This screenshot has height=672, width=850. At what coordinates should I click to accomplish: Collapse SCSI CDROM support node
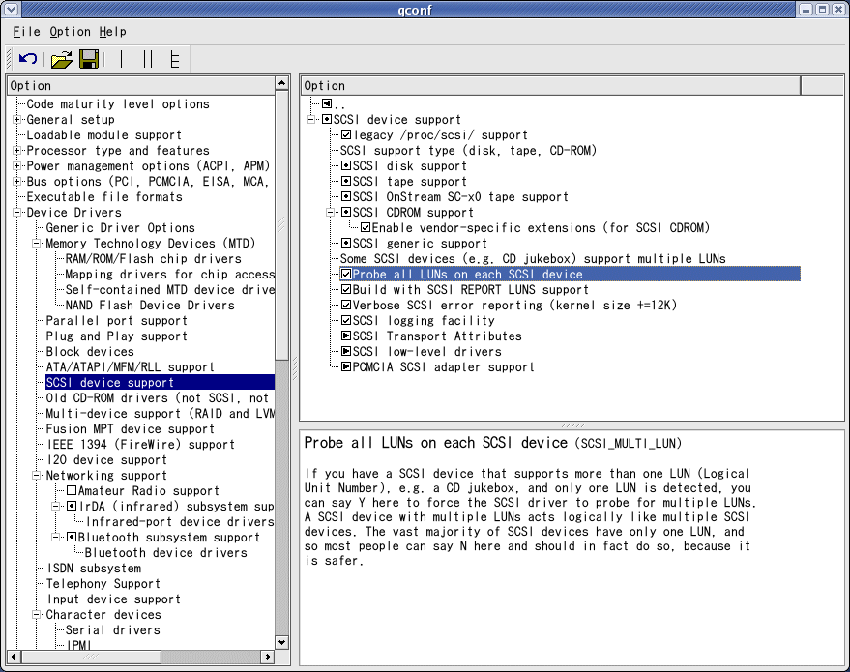[x=331, y=212]
